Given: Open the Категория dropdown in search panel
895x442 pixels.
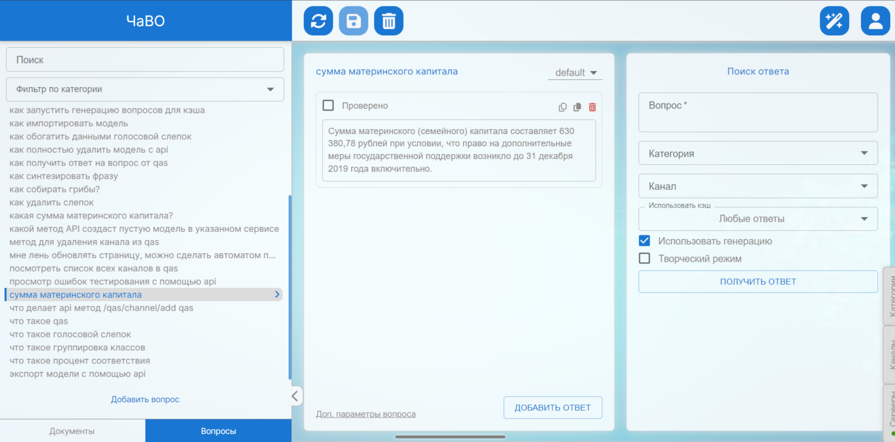Looking at the screenshot, I should click(x=758, y=153).
